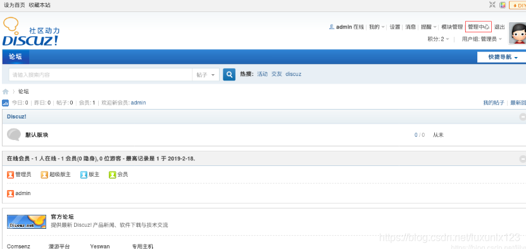Click the Yeswan friend link

click(x=100, y=246)
